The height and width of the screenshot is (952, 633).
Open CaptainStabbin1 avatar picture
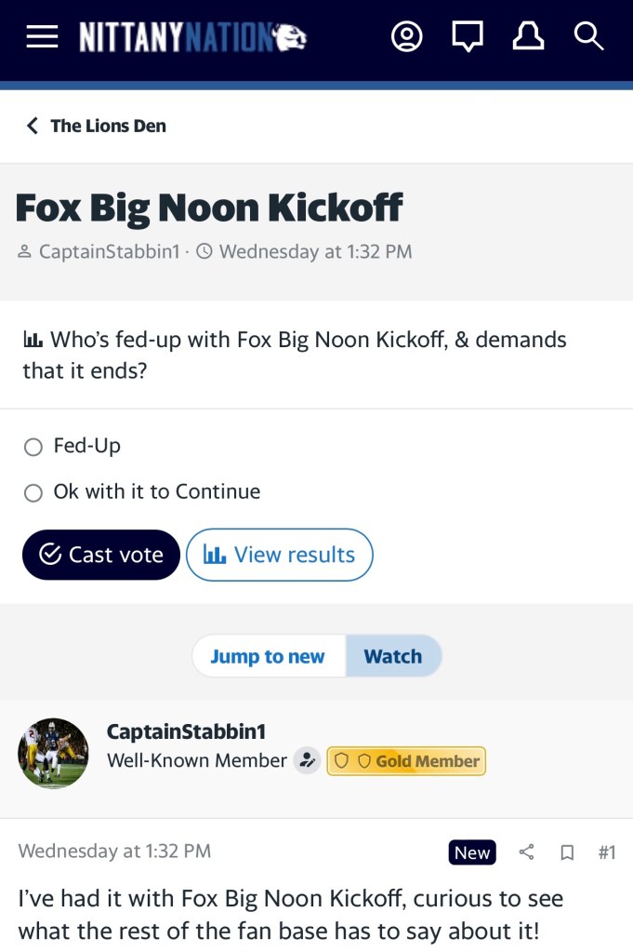point(53,753)
